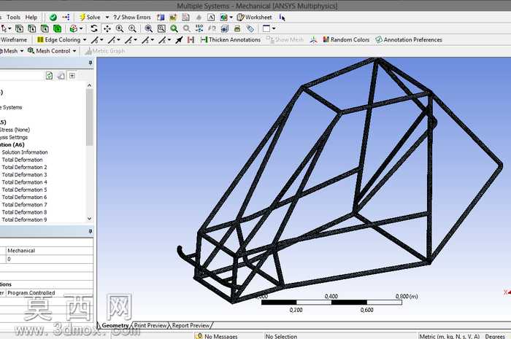Click the ISO view icon
The width and height of the screenshot is (511, 339).
click(199, 28)
